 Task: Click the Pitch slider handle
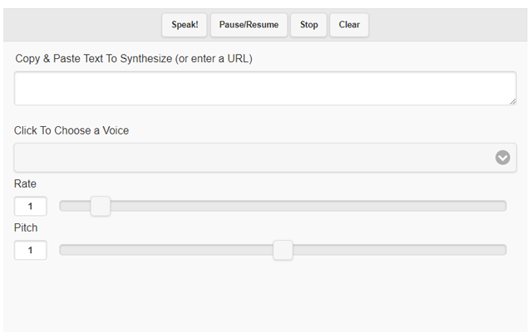tap(283, 250)
